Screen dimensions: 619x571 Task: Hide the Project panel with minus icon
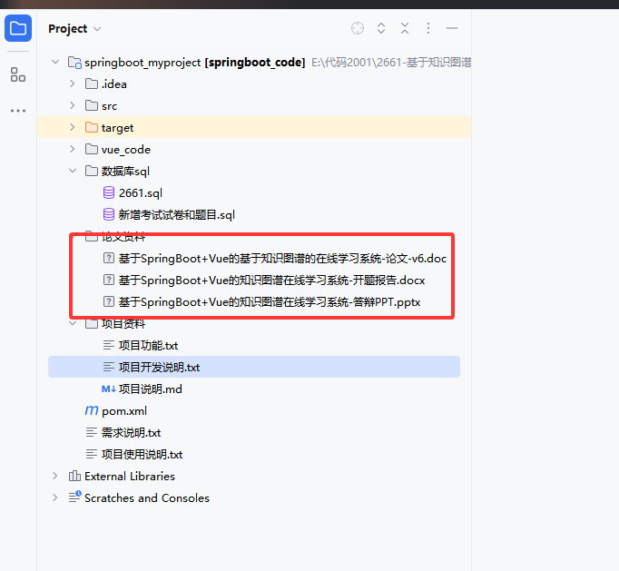point(452,28)
